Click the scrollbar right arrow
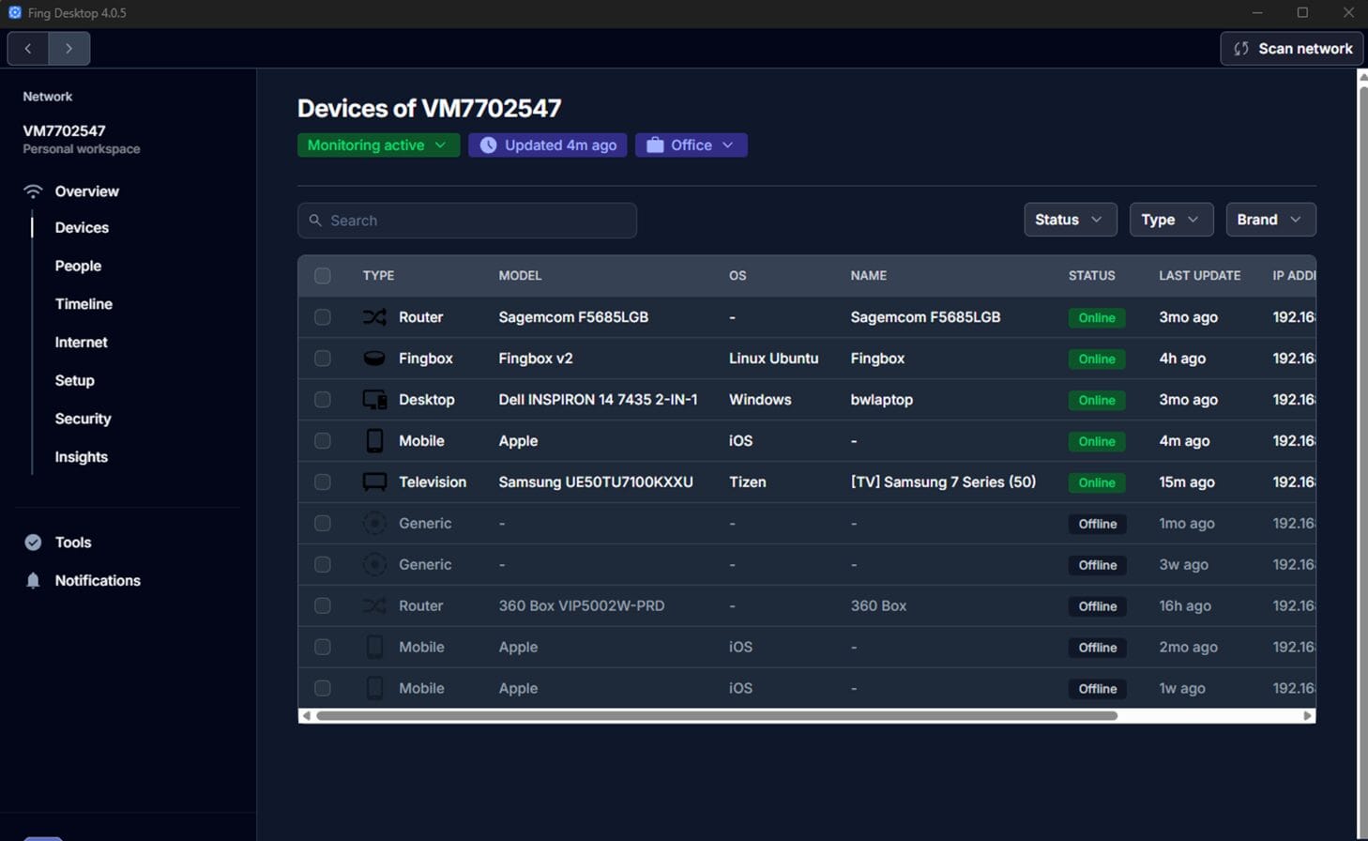The image size is (1368, 841). [1307, 716]
